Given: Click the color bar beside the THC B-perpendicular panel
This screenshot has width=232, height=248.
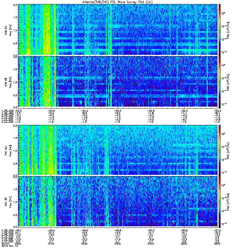Looking at the screenshot, I should (220, 150).
